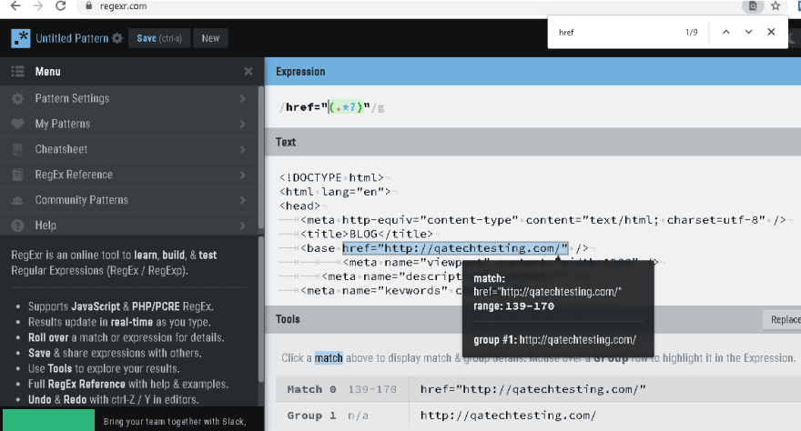This screenshot has height=431, width=801.
Task: Close the find-in-page bar
Action: tap(771, 32)
